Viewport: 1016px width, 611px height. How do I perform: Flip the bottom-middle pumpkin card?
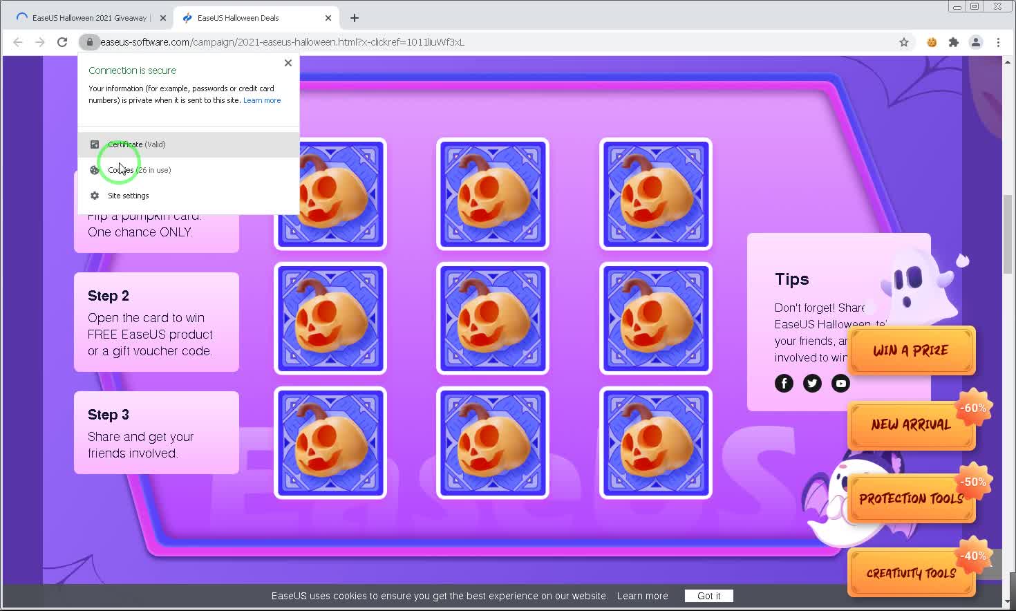493,443
